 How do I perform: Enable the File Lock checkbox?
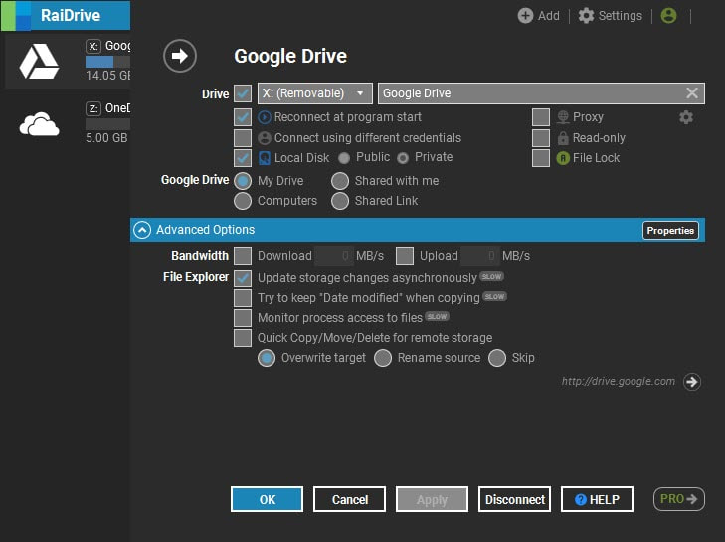(x=540, y=158)
